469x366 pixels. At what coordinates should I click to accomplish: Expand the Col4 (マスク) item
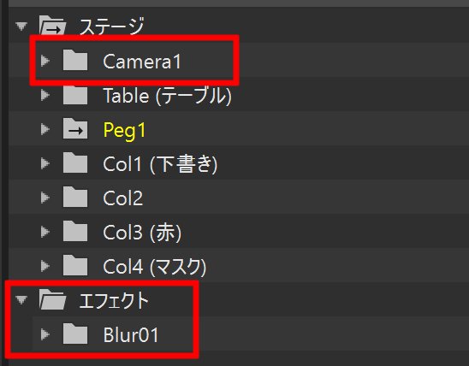[x=45, y=266]
